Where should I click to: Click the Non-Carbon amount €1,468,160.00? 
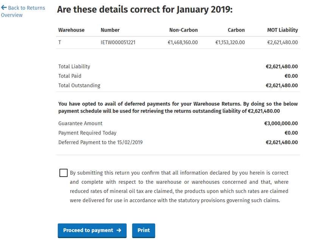[x=183, y=42]
